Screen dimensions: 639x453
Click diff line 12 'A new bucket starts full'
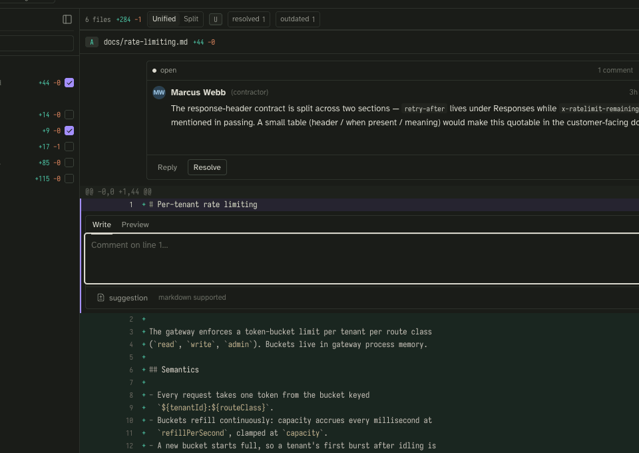coord(359,446)
